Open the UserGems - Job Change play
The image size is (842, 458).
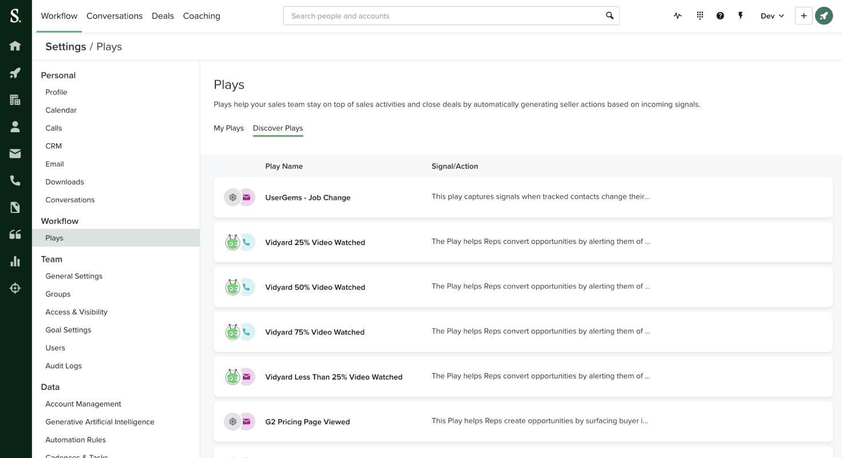[x=308, y=198]
